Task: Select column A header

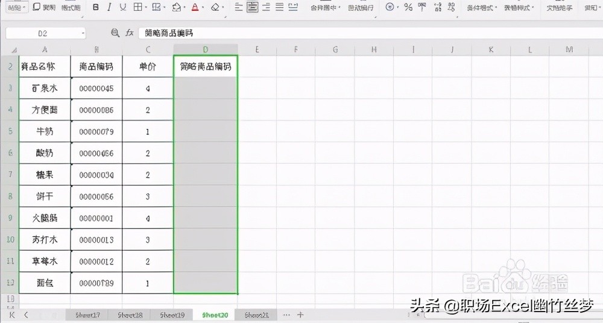Action: (x=45, y=49)
